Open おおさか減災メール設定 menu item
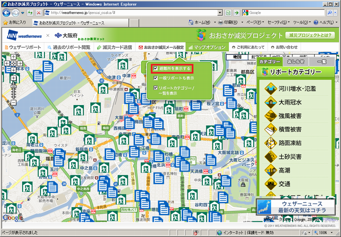The image size is (341, 237). 161,47
